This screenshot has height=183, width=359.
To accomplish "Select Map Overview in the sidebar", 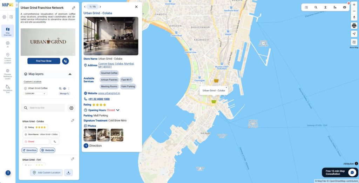I will [x=8, y=31].
